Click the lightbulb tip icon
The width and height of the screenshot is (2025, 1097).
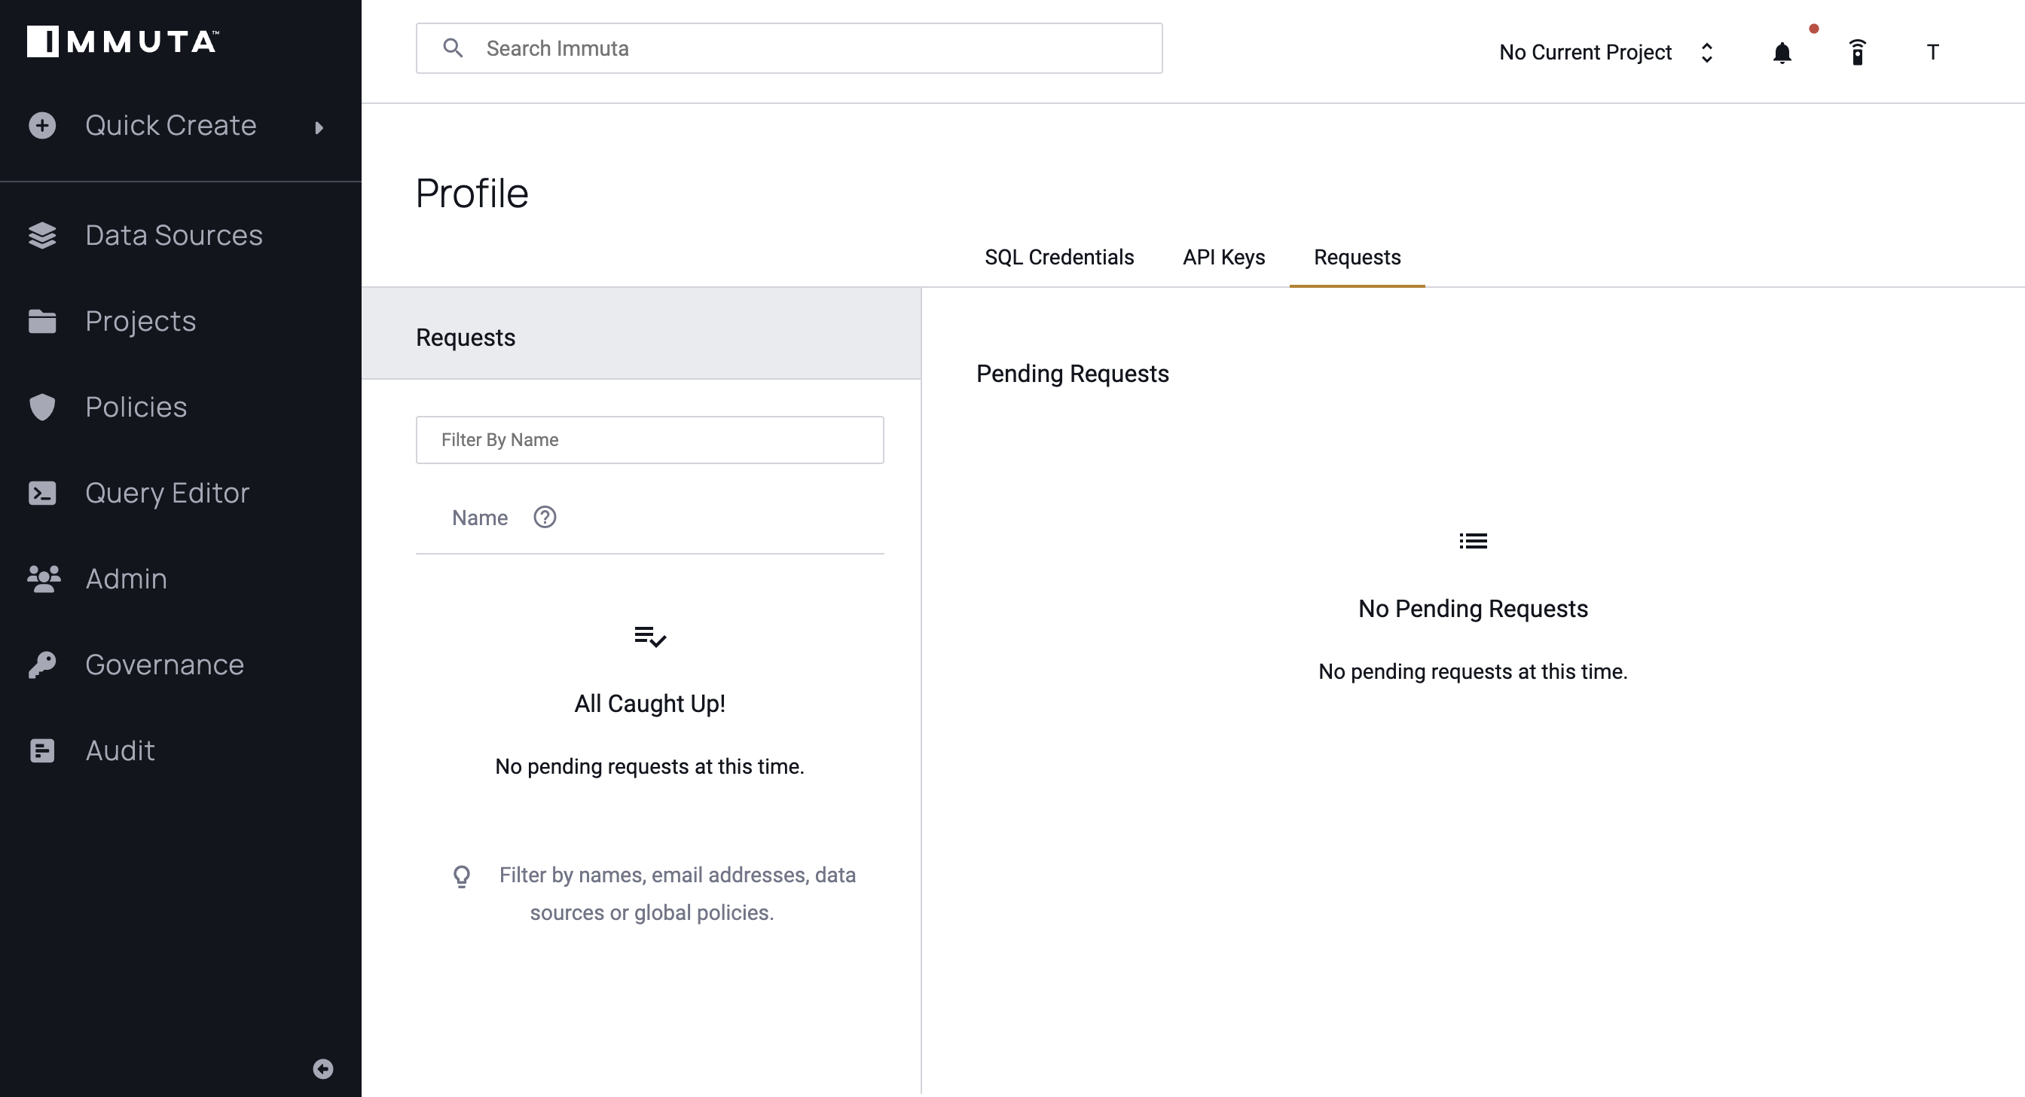(x=463, y=876)
